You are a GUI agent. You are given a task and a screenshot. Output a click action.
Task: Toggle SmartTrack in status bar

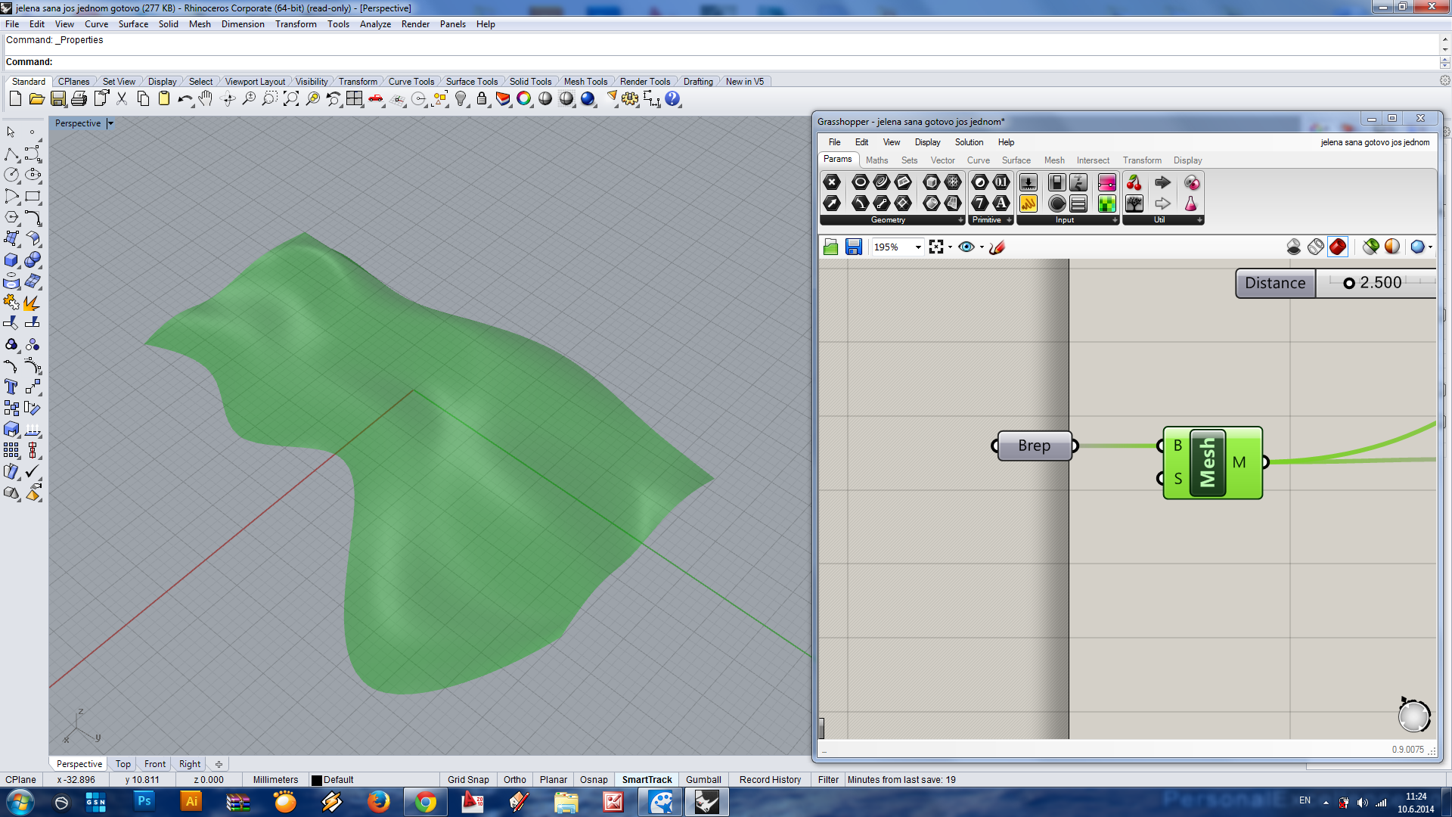(x=647, y=780)
